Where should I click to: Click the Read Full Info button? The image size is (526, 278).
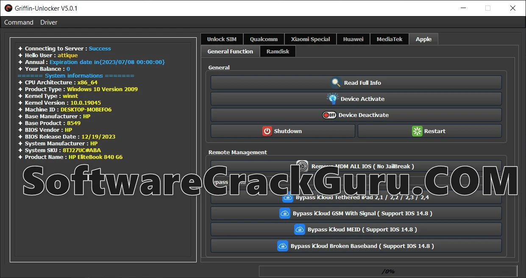point(356,83)
